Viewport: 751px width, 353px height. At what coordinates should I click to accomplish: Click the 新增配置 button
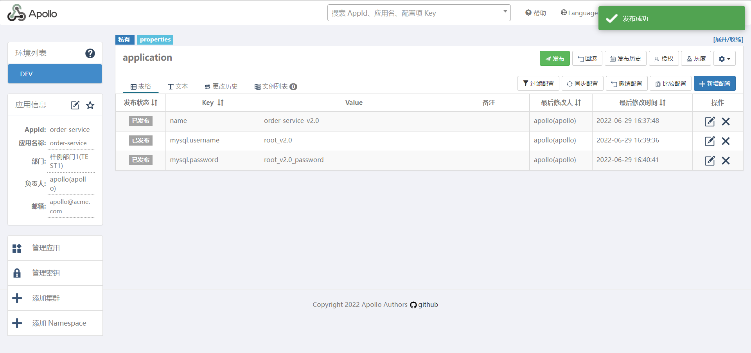(x=715, y=84)
